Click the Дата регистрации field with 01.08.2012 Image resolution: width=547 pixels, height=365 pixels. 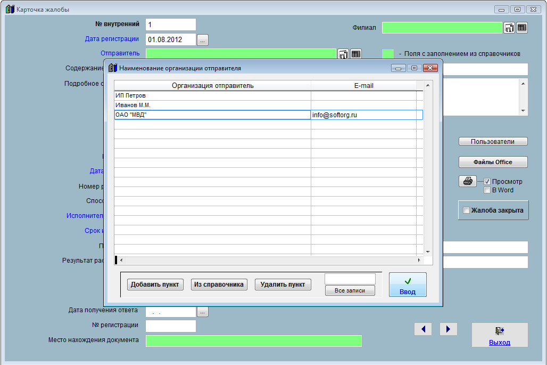171,40
